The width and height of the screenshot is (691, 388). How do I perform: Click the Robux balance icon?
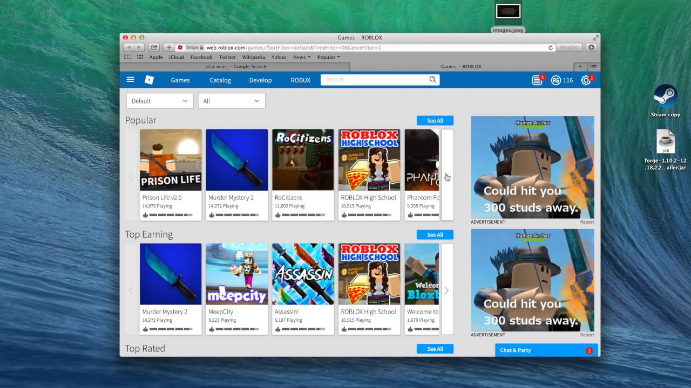[x=556, y=80]
